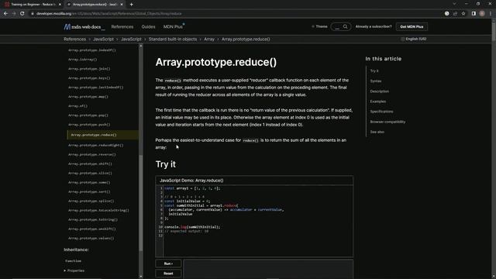
Task: Open the Theme switcher
Action: tap(320, 26)
